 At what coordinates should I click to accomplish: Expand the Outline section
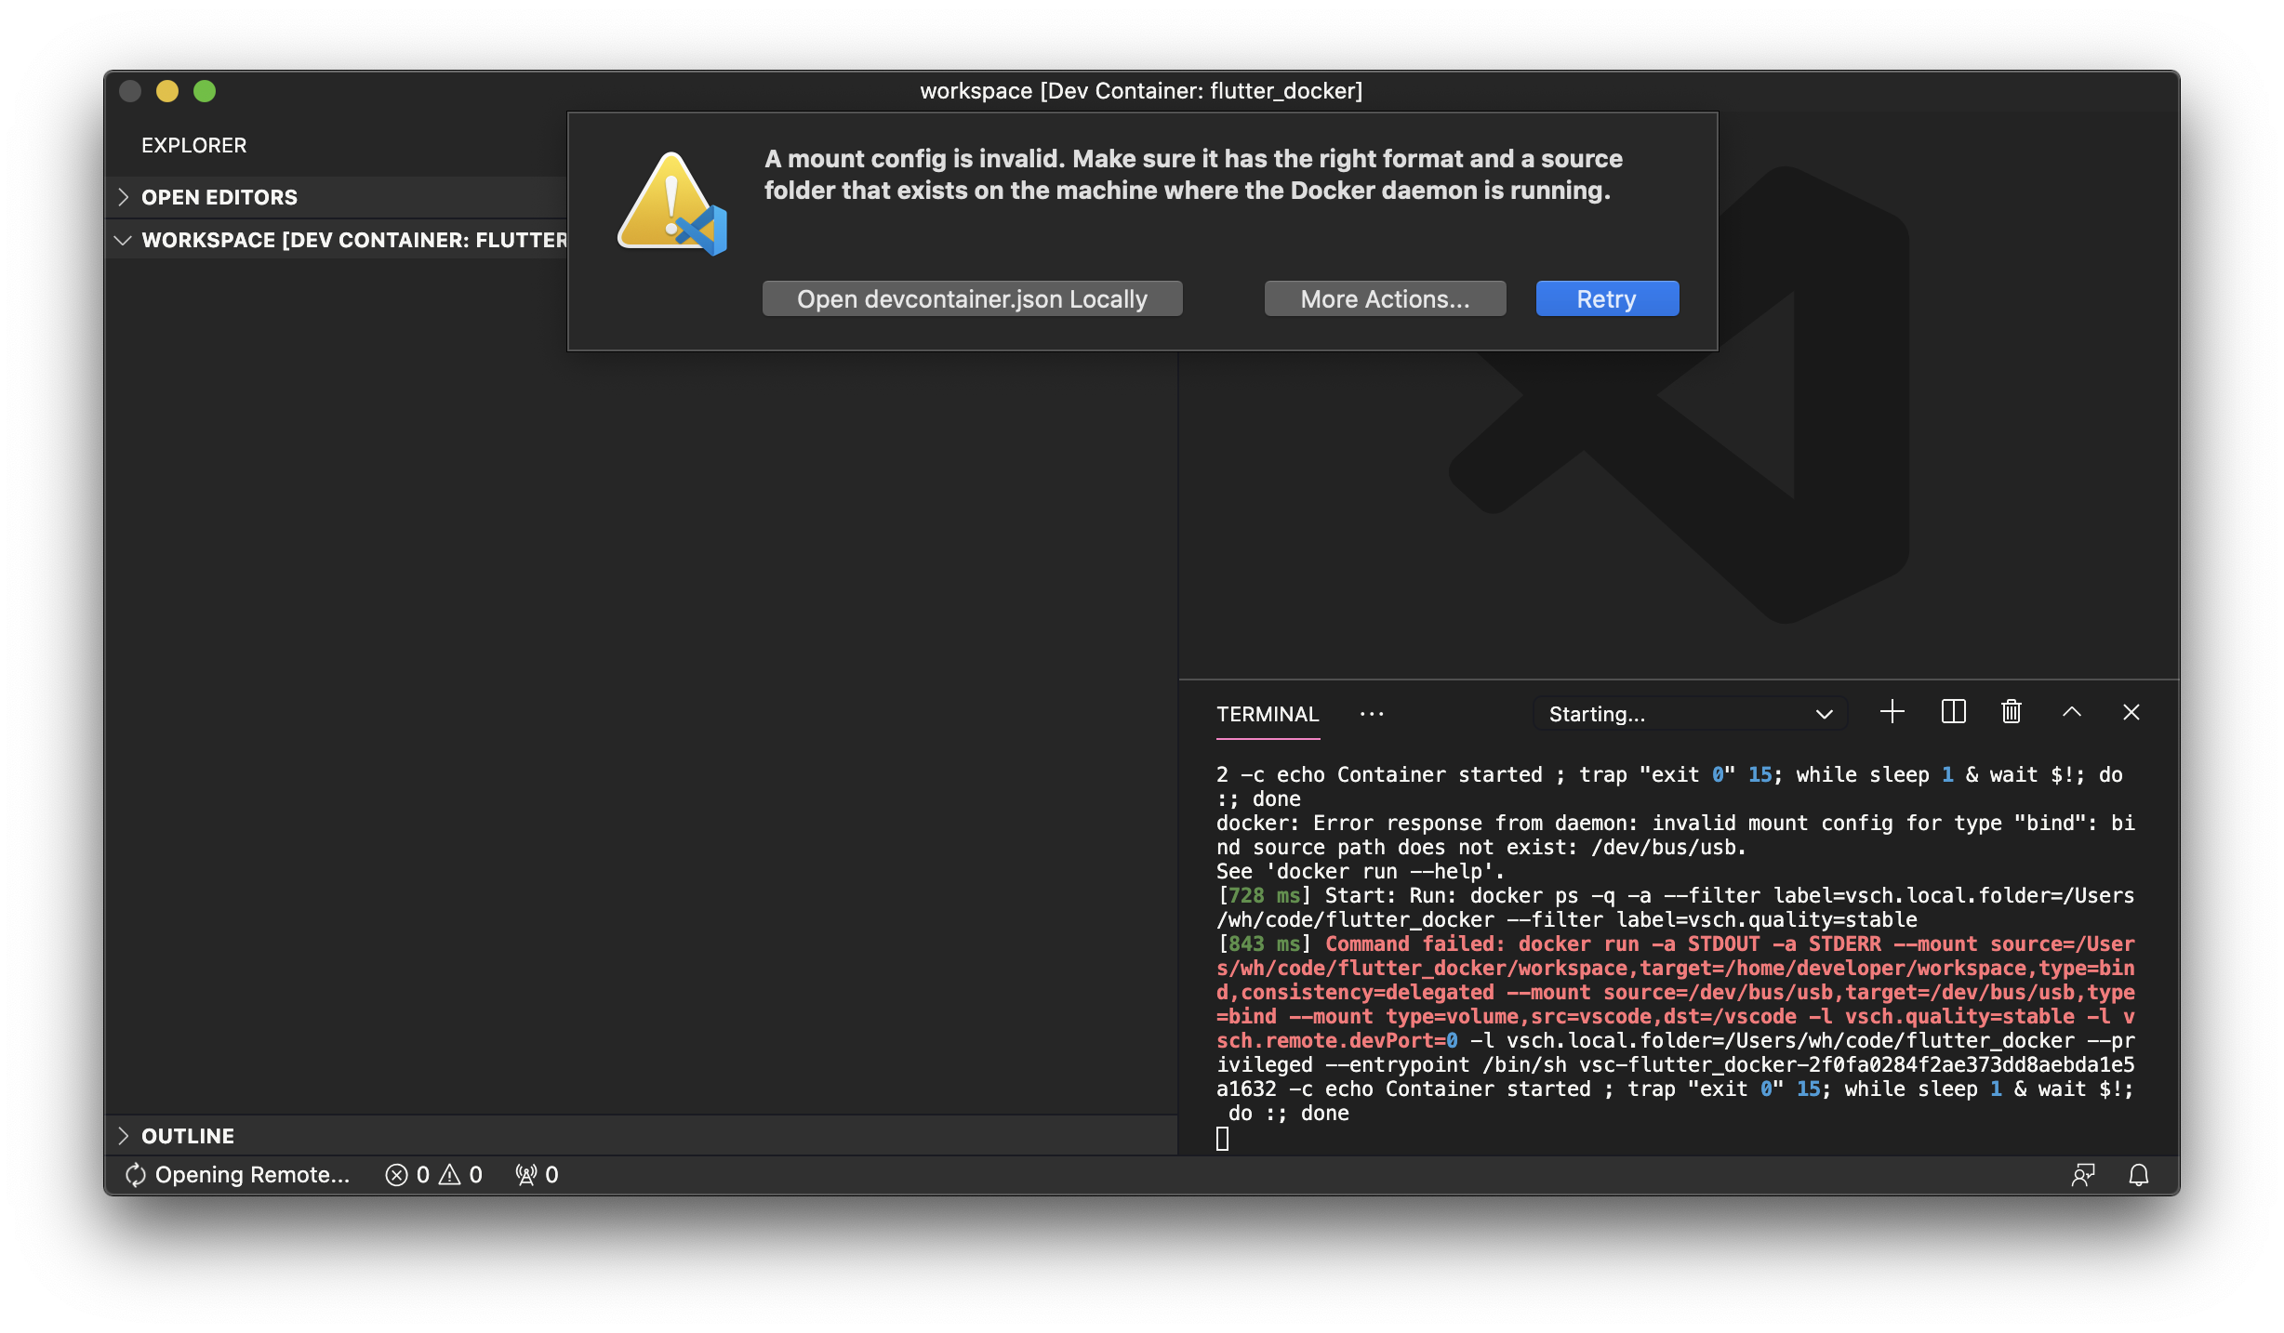click(x=188, y=1136)
